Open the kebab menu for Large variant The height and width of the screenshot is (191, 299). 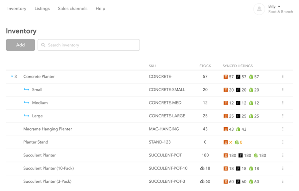click(283, 116)
